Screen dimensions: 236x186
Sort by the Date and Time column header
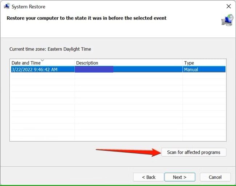click(x=43, y=63)
